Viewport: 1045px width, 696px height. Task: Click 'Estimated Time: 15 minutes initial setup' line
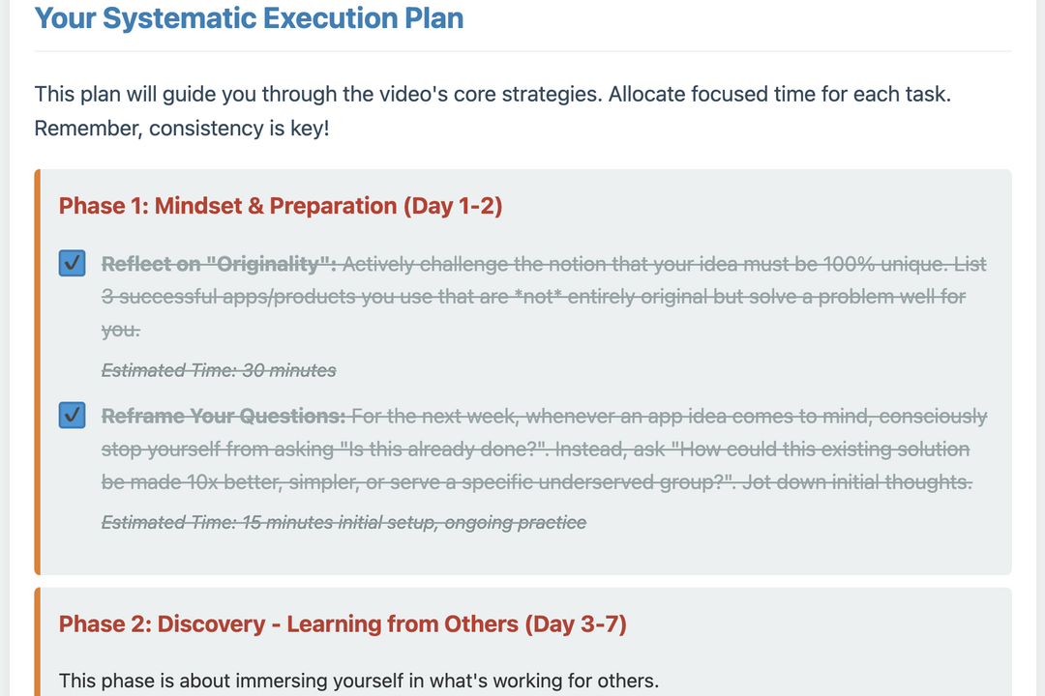tap(343, 522)
